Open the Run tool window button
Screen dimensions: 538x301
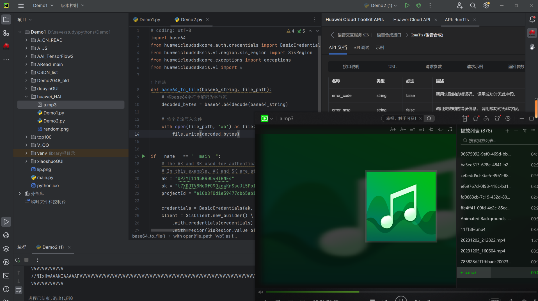tap(6, 222)
